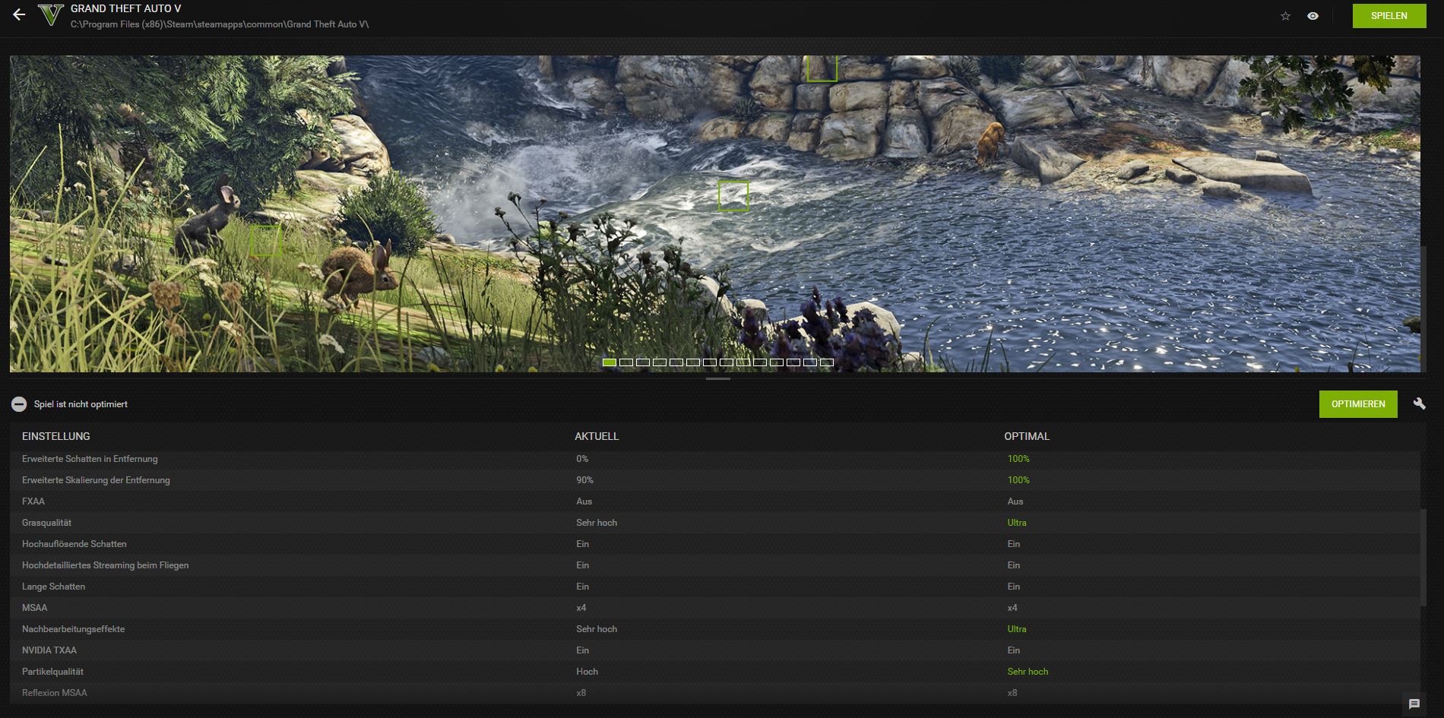The width and height of the screenshot is (1444, 718).
Task: Click current x8 value of Reflexion MSAA
Action: (x=581, y=693)
